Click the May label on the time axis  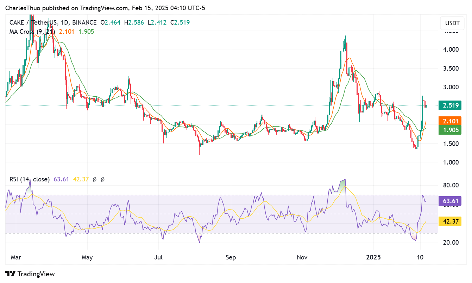pyautogui.click(x=87, y=257)
